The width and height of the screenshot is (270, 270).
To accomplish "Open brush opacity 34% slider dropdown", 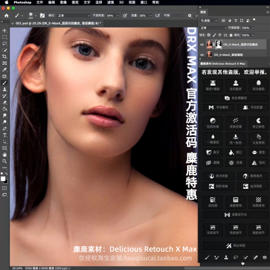I will click(x=117, y=16).
